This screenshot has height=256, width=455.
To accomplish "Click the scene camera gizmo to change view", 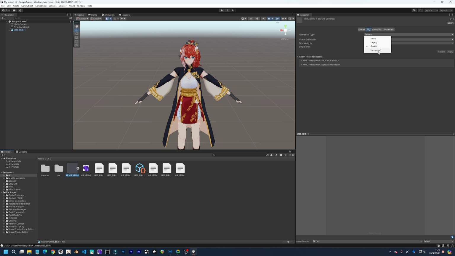I will (285, 30).
